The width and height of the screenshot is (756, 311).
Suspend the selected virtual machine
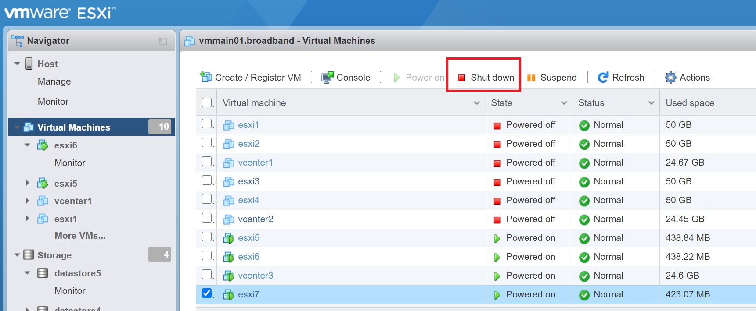[552, 78]
